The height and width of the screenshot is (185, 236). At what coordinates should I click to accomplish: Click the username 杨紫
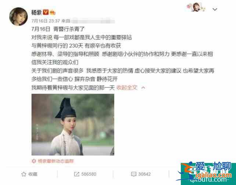pyautogui.click(x=36, y=12)
